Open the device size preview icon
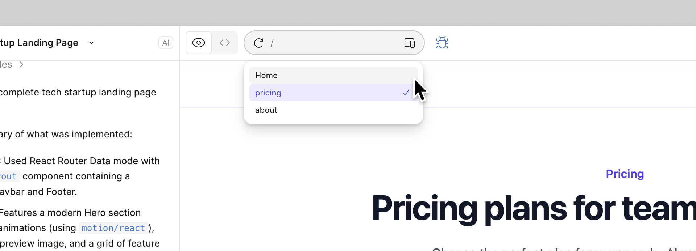 (409, 43)
